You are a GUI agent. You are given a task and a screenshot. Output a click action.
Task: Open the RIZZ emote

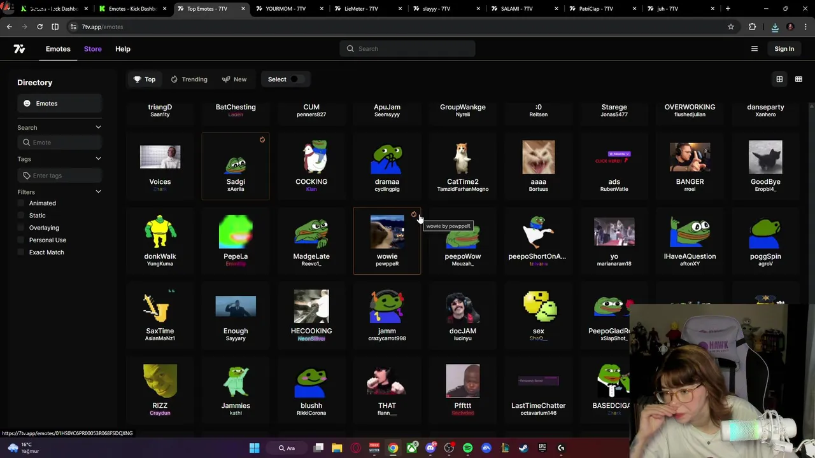(160, 390)
